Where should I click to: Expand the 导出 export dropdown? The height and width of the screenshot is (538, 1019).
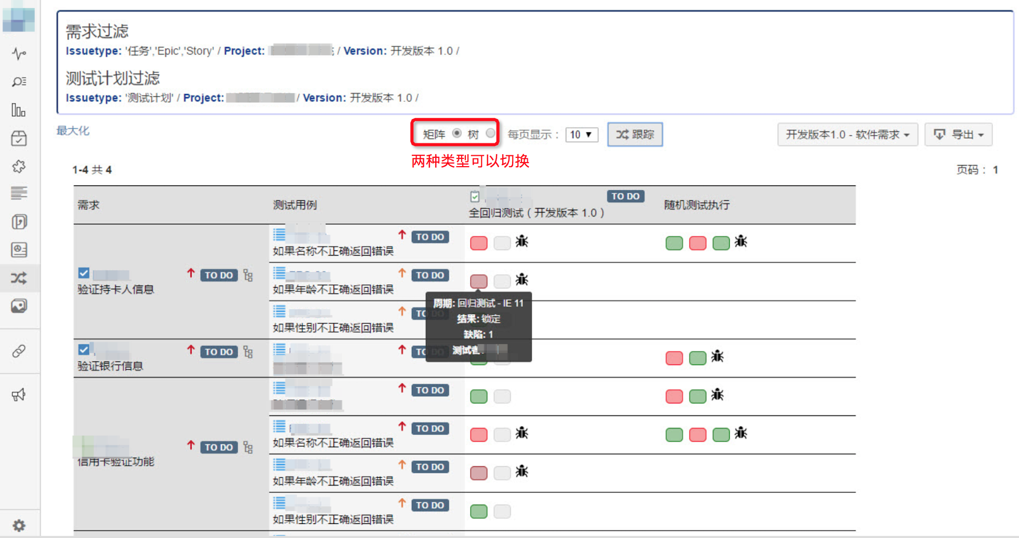(x=958, y=134)
